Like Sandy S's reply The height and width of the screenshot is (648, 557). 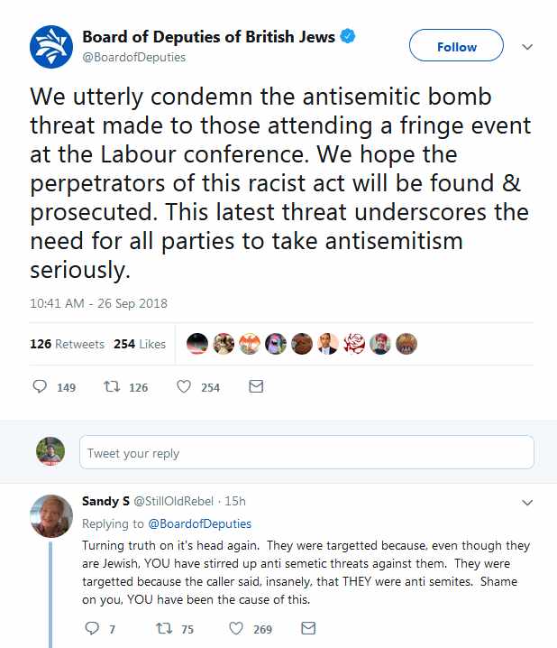click(236, 628)
